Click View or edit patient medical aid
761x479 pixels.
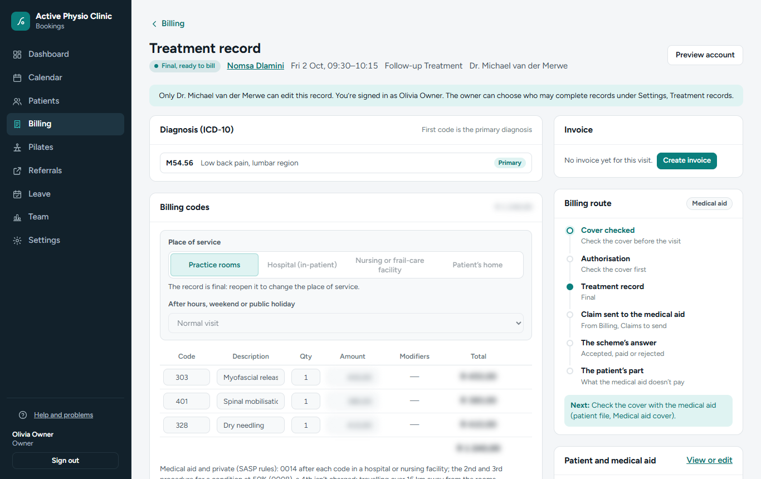709,460
